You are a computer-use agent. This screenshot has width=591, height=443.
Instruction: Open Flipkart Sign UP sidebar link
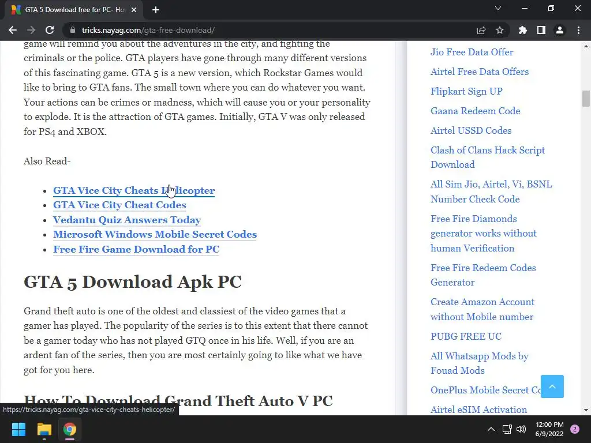pyautogui.click(x=466, y=91)
